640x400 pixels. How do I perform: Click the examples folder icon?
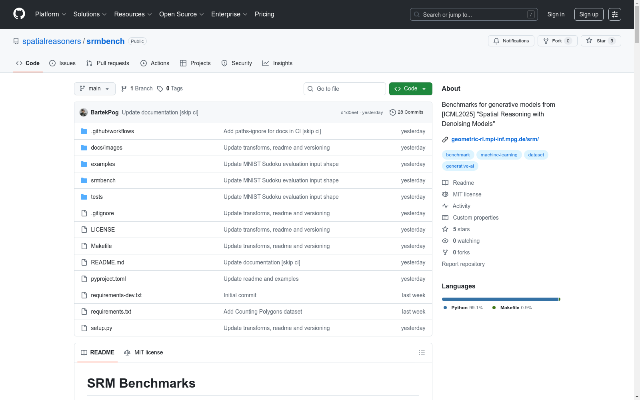[x=84, y=164]
